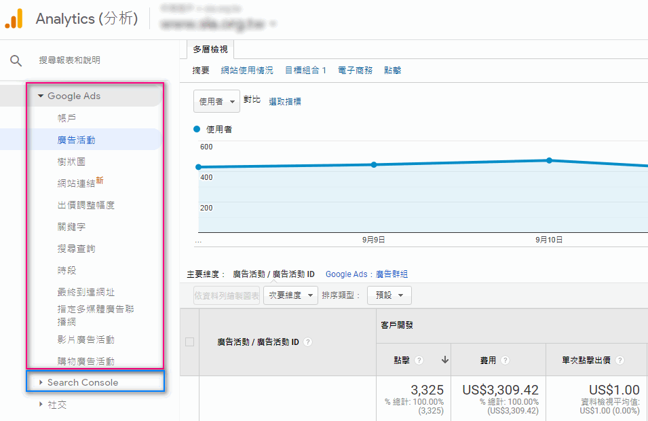Open 關鍵字 report in sidebar
This screenshot has width=648, height=421.
pyautogui.click(x=71, y=227)
